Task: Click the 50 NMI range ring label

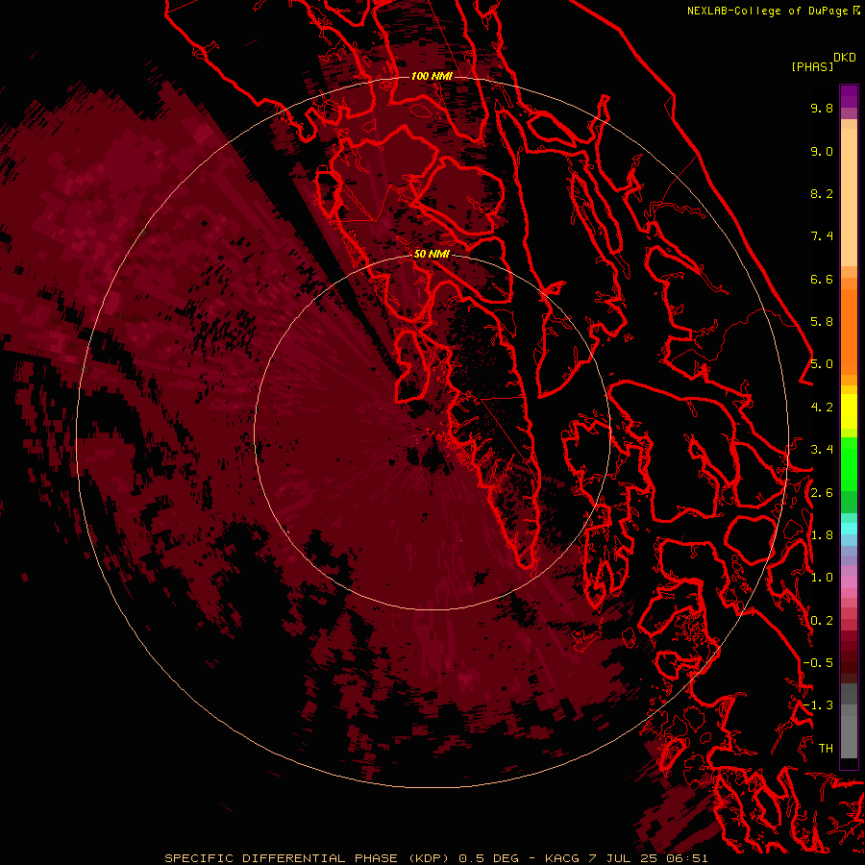Action: pyautogui.click(x=432, y=254)
